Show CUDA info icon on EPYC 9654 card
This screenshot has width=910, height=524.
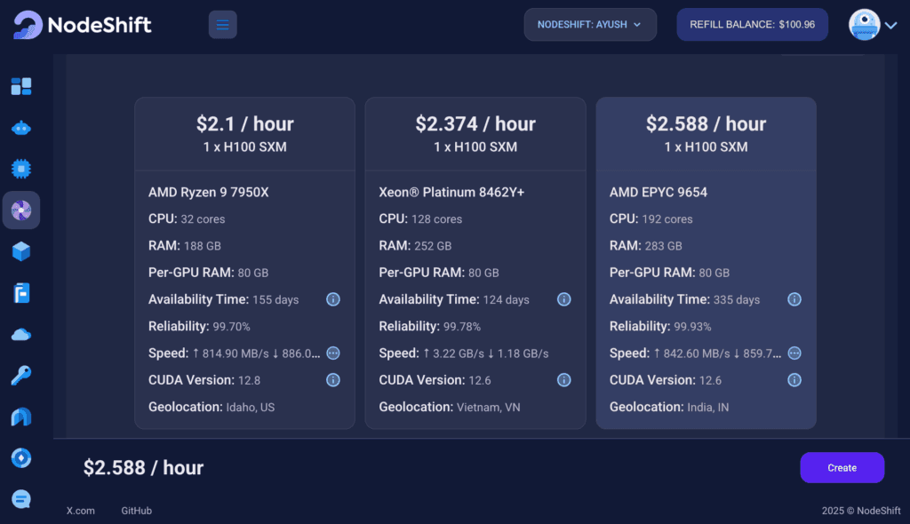coord(794,380)
